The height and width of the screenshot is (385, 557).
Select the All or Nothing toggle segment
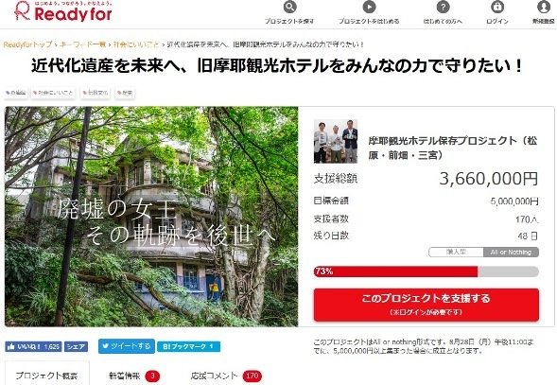[x=512, y=252]
